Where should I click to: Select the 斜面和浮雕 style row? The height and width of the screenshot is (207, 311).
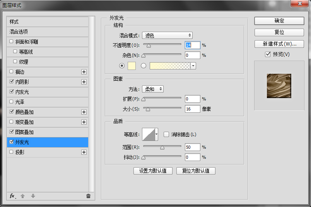point(48,42)
